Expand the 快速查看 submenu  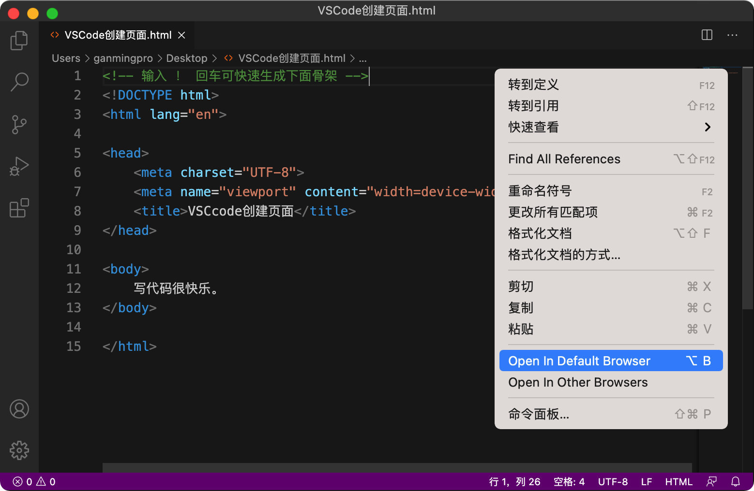tap(611, 127)
